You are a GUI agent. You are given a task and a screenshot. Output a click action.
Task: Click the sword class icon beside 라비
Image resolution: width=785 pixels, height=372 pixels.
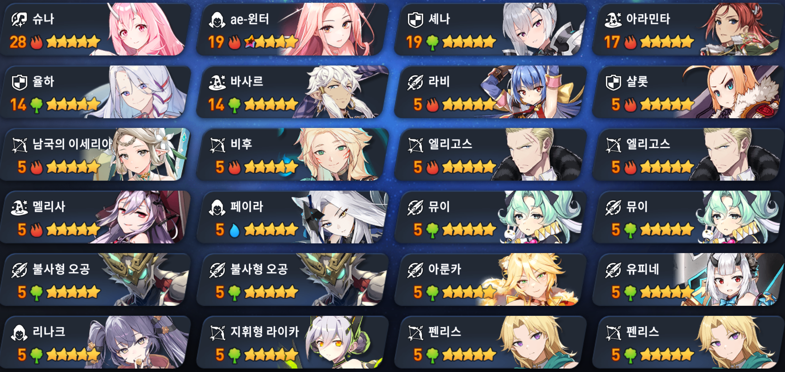pyautogui.click(x=415, y=82)
